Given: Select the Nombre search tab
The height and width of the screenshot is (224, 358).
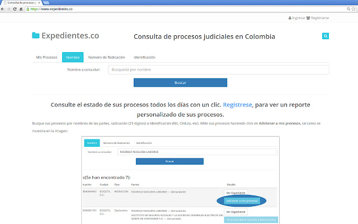Looking at the screenshot, I should [x=73, y=57].
